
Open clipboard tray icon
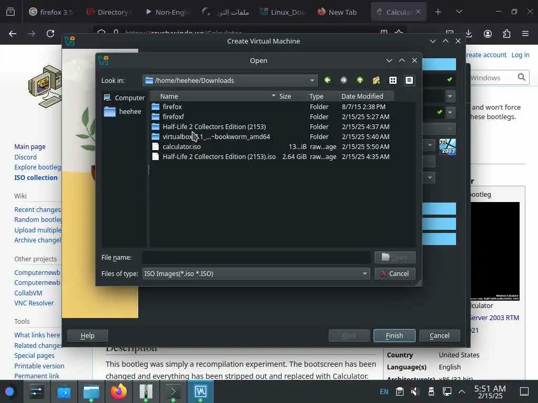coord(399,391)
